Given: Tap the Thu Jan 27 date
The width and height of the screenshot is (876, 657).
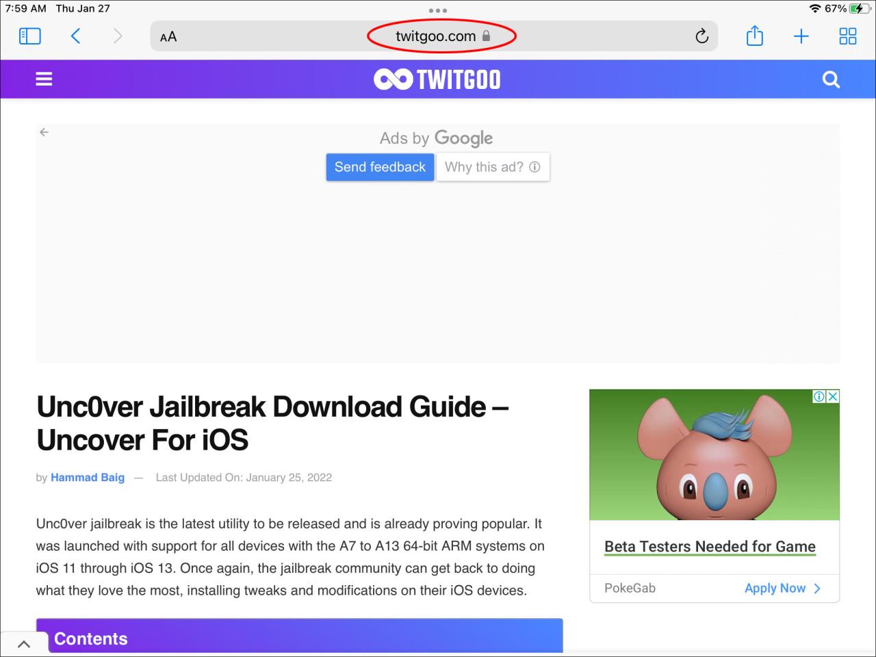Looking at the screenshot, I should point(83,9).
